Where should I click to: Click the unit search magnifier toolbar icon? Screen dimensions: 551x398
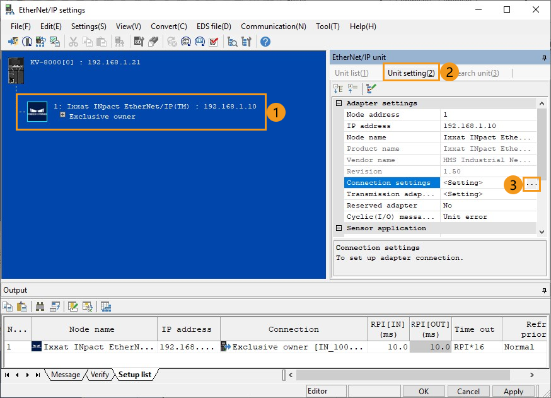tap(232, 42)
